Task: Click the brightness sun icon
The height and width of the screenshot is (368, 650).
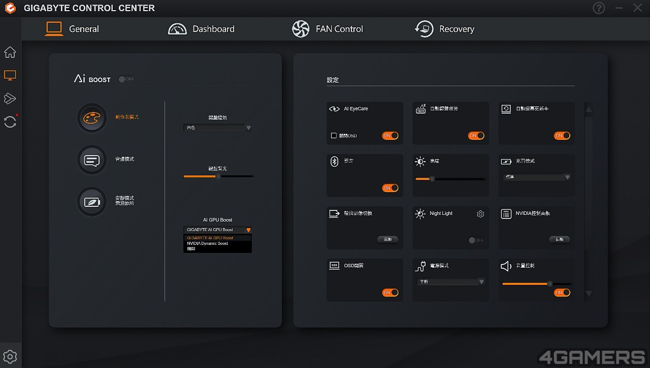Action: (420, 161)
